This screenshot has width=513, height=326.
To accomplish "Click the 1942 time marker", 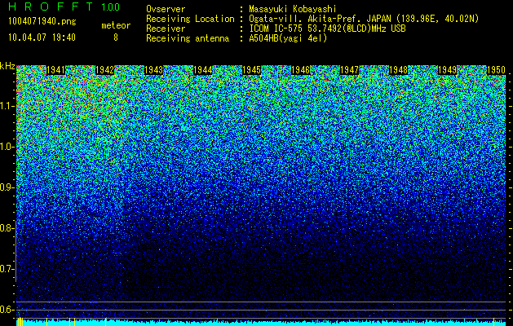I will click(x=104, y=70).
